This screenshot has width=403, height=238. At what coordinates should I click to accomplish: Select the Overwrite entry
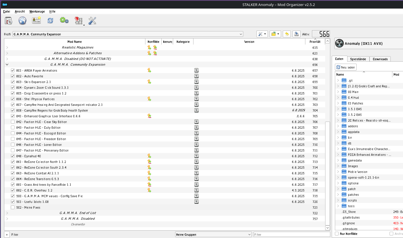click(x=78, y=224)
